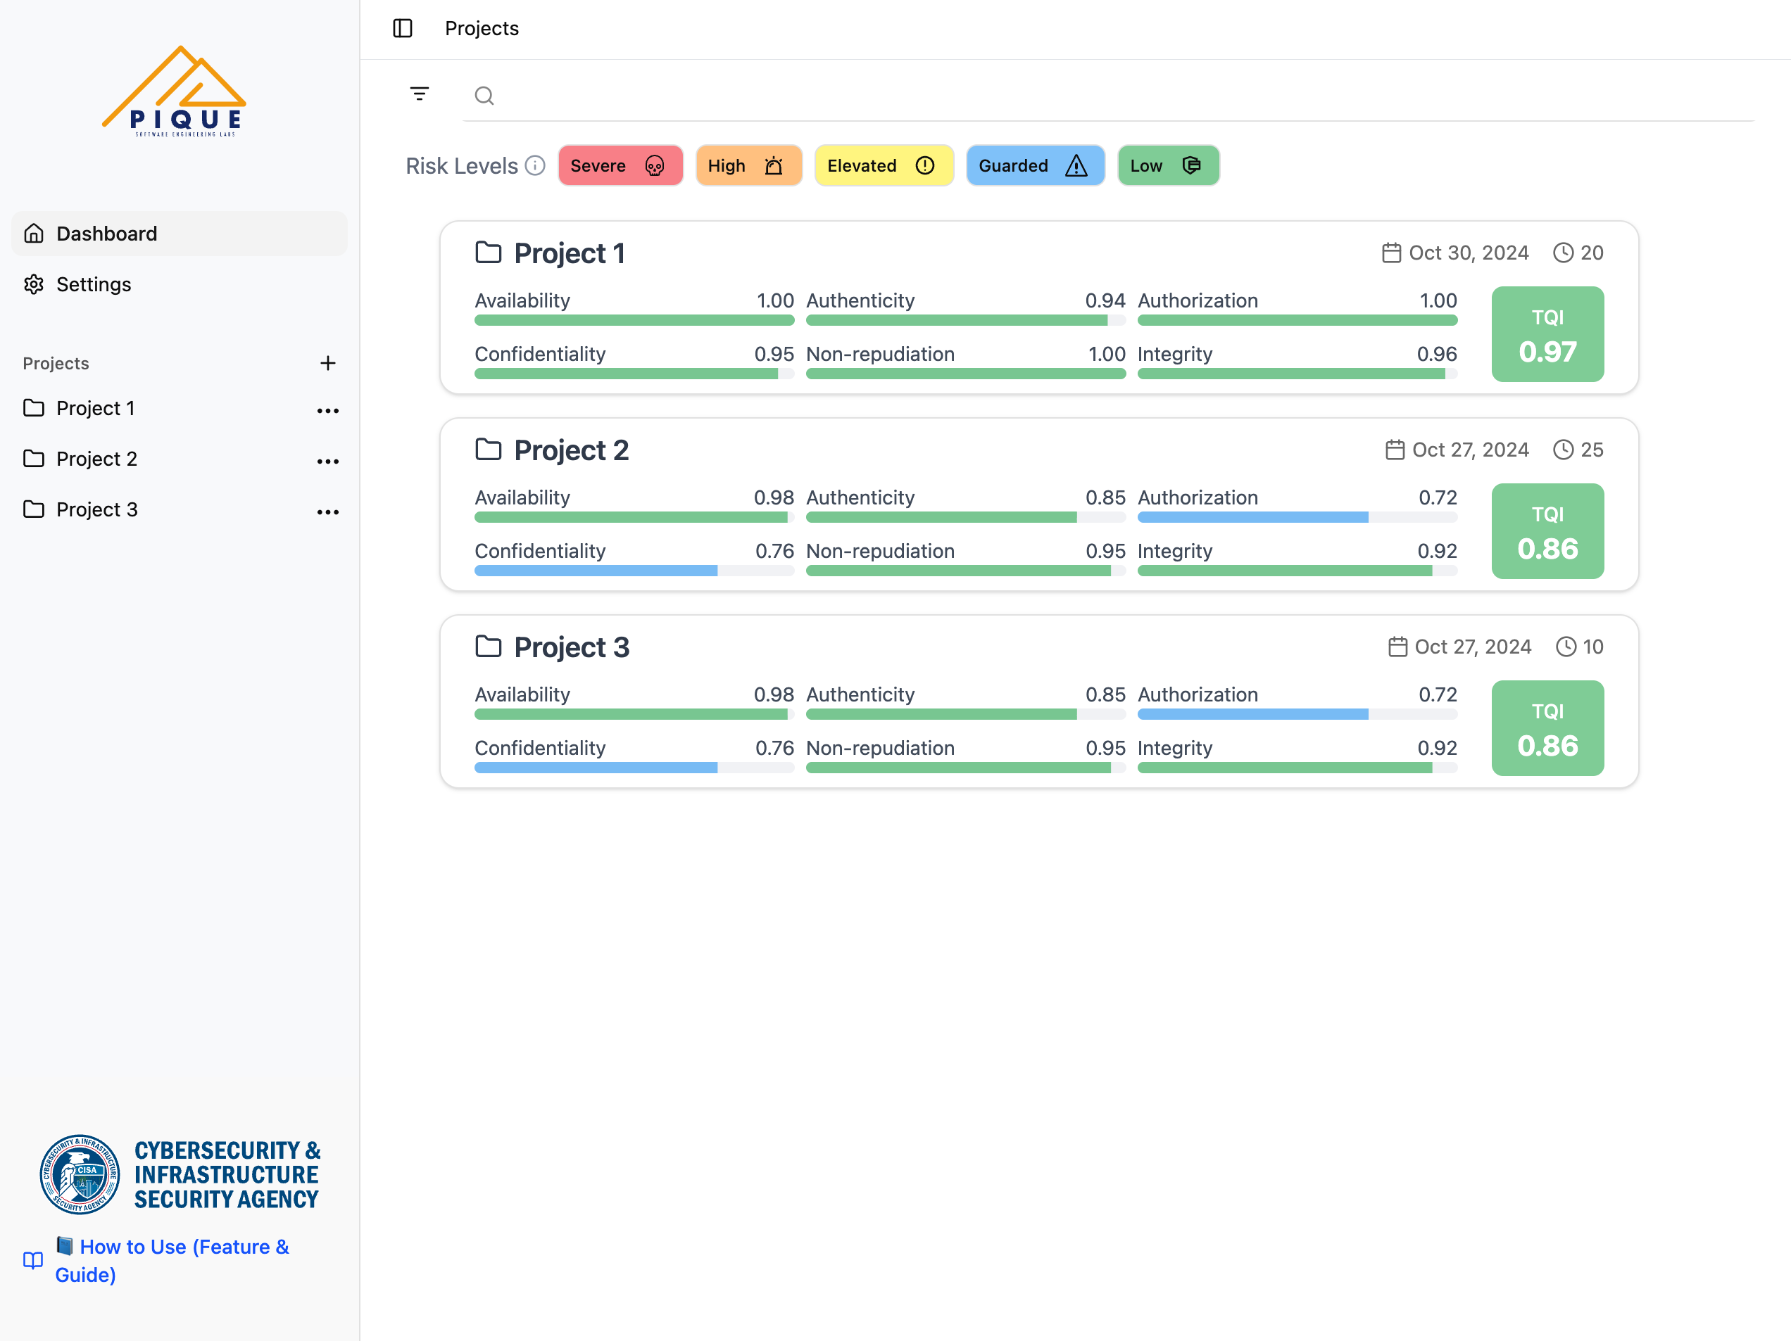
Task: Collapse the sidebar with the panel toggle icon
Action: (403, 27)
